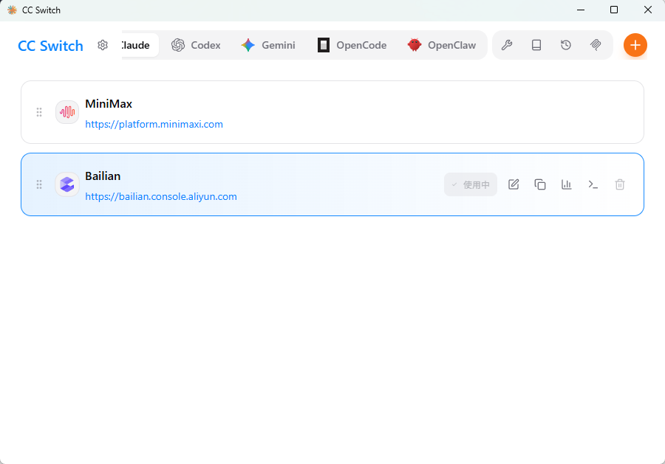Switch to the Claude tab
The width and height of the screenshot is (665, 464).
(140, 45)
